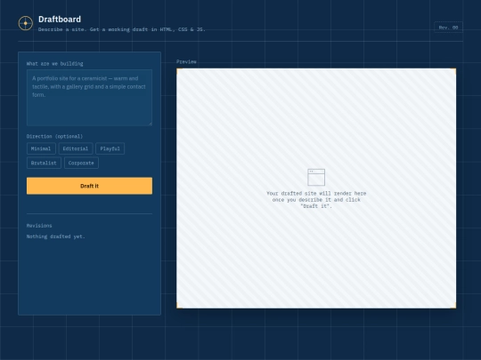Image resolution: width=481 pixels, height=360 pixels.
Task: Click the 'Describe a site' tagline text
Action: 122,29
